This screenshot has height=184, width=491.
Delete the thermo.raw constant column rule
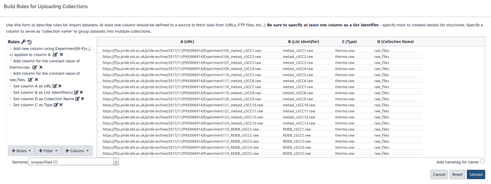[x=41, y=67]
